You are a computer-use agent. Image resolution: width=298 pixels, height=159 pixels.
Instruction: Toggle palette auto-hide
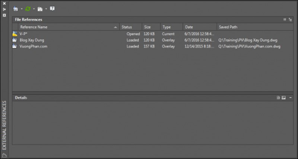(x=4, y=9)
